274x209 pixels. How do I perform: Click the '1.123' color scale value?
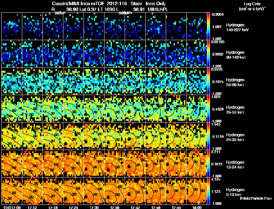click(216, 192)
